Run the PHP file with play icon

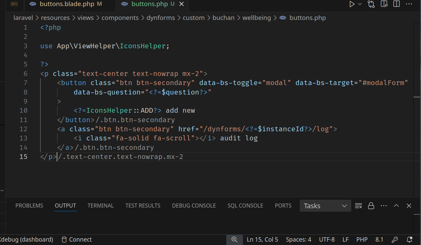(352, 4)
